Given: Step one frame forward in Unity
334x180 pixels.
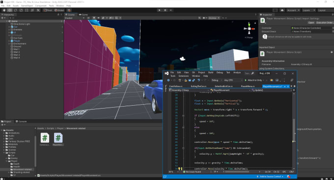Looking at the screenshot, I should point(171,10).
